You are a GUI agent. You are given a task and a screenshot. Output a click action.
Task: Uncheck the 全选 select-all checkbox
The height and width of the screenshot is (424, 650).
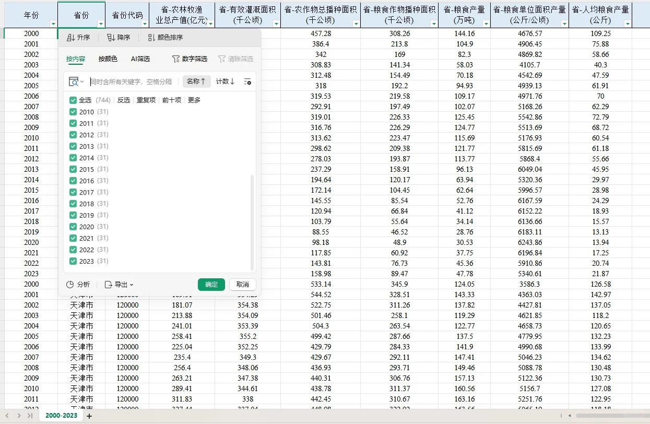point(74,99)
